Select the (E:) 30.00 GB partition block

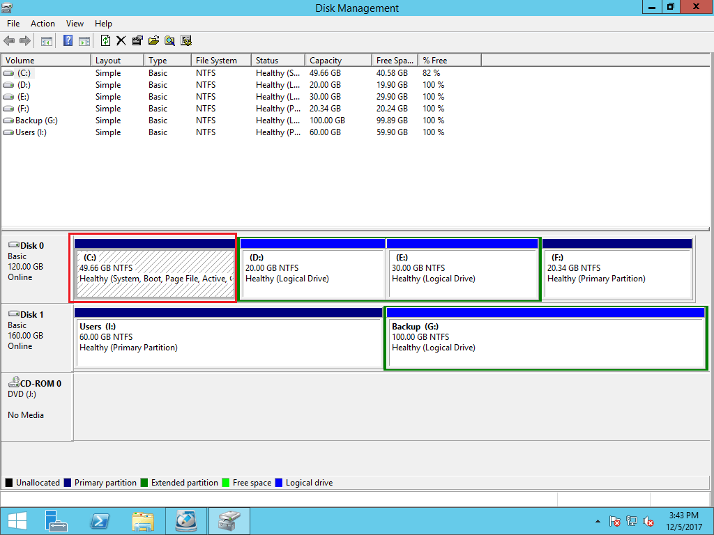(462, 268)
